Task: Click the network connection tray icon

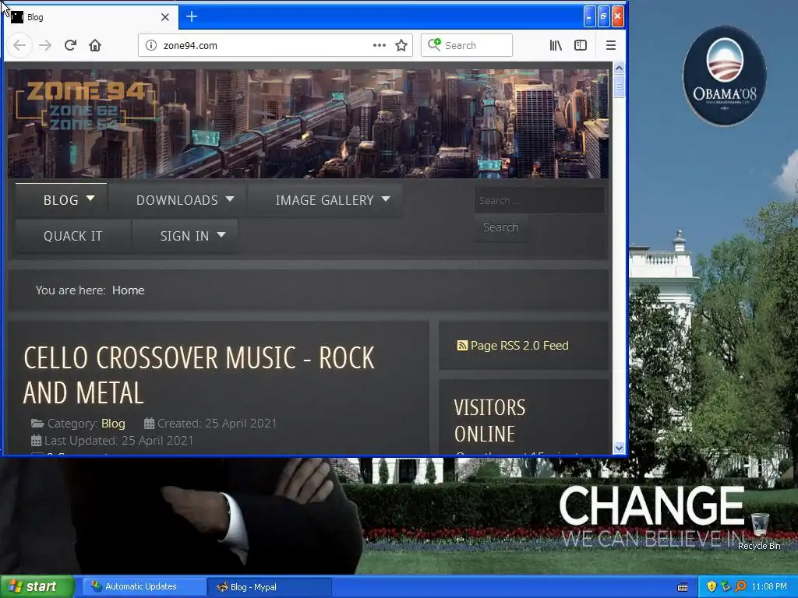Action: [x=726, y=587]
